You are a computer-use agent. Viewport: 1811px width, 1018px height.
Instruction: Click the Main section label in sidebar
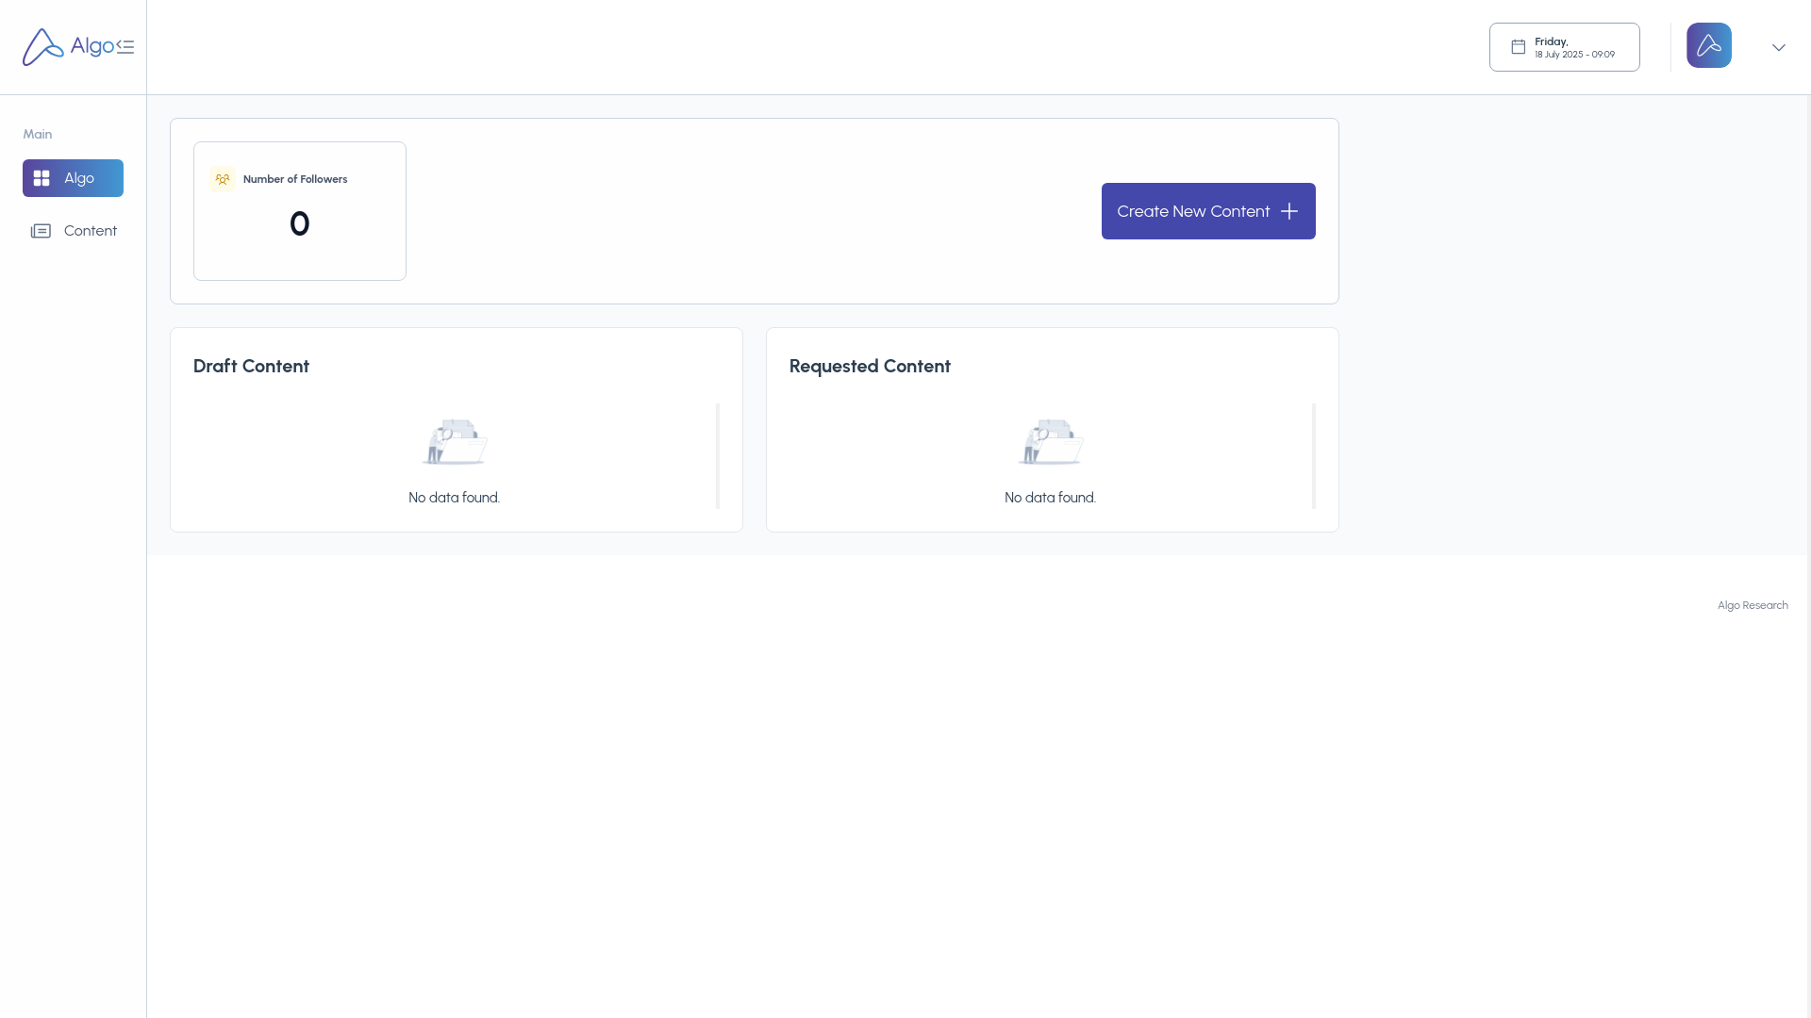[38, 135]
